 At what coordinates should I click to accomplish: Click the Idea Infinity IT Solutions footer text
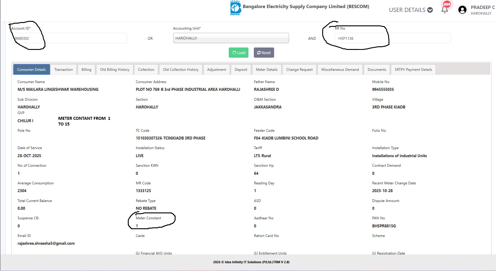click(x=251, y=262)
